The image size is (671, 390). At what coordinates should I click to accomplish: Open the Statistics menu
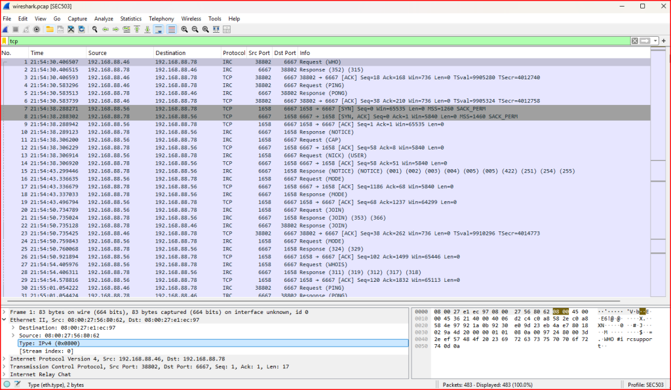click(130, 19)
